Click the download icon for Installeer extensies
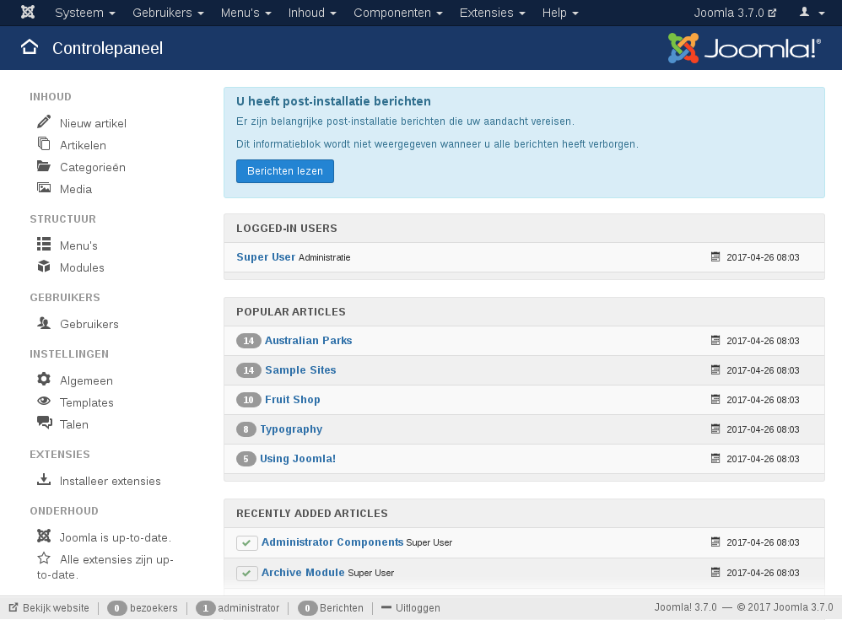Image resolution: width=842 pixels, height=620 pixels. pyautogui.click(x=44, y=480)
